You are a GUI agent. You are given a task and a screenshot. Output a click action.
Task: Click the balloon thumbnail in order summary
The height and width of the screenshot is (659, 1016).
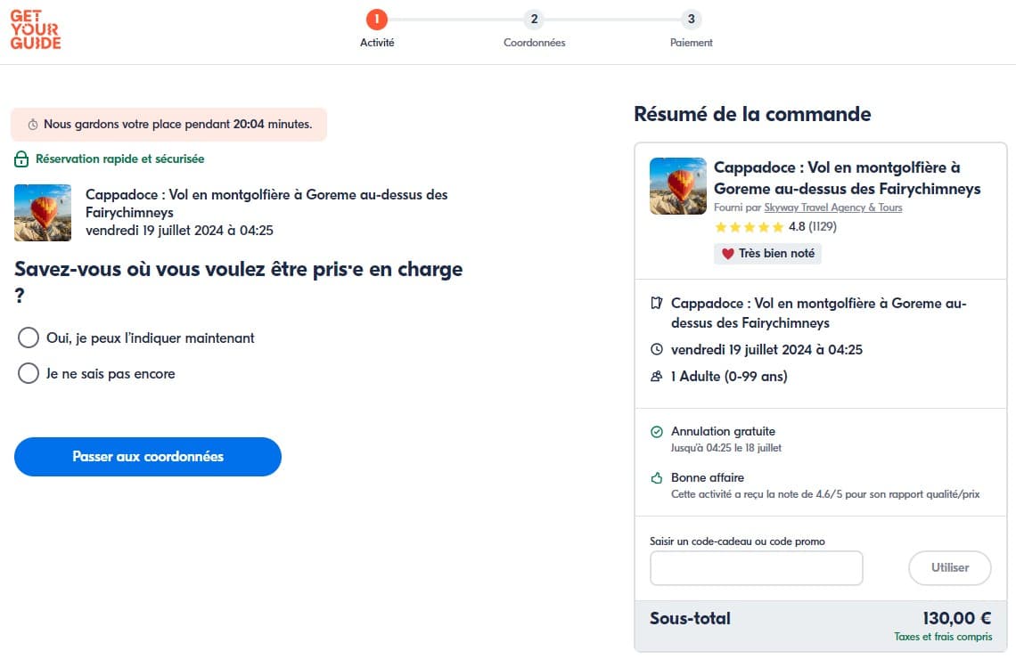(677, 185)
